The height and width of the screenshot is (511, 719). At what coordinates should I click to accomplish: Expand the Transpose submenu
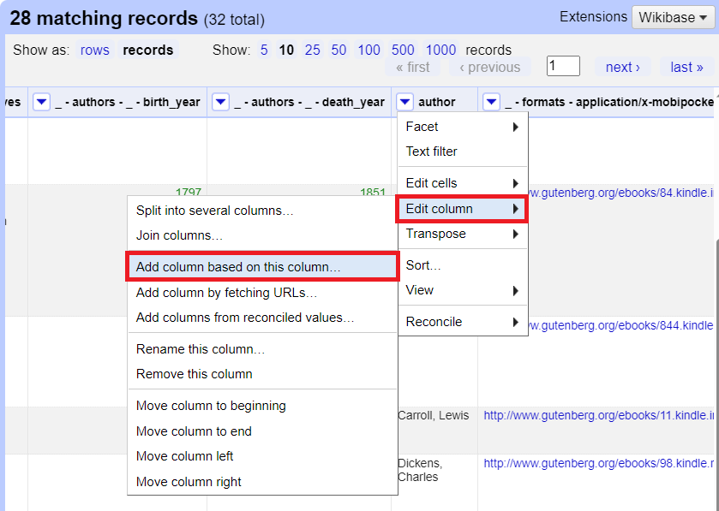462,234
